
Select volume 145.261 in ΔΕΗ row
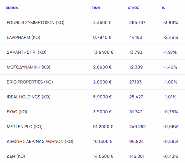[137, 156]
